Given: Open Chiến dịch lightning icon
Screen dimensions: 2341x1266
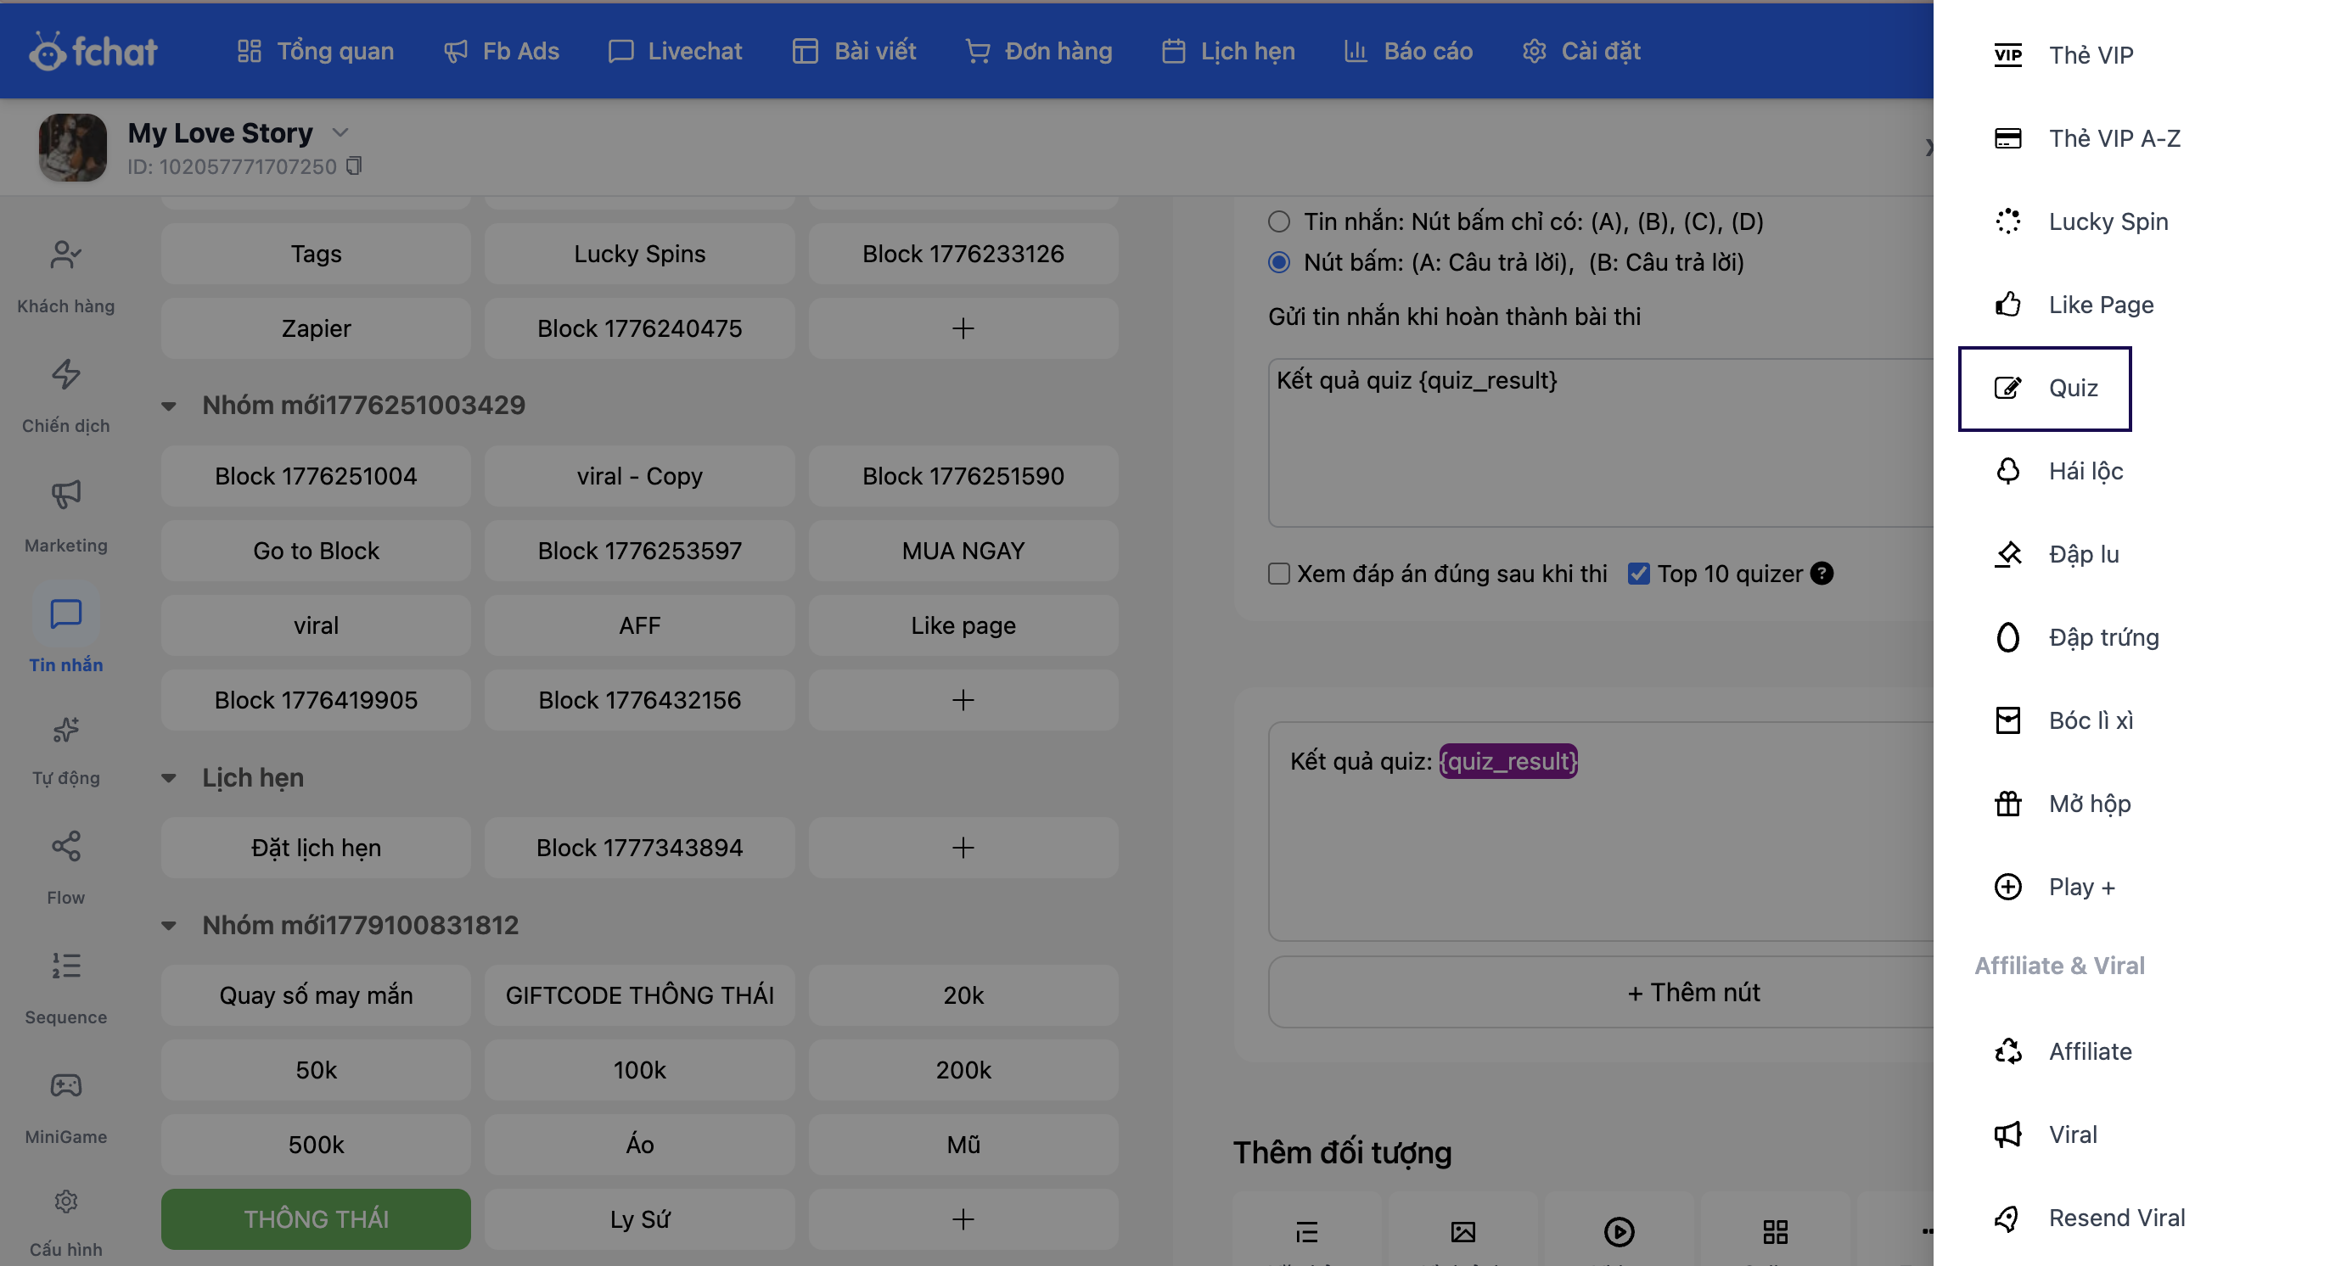Looking at the screenshot, I should (65, 374).
